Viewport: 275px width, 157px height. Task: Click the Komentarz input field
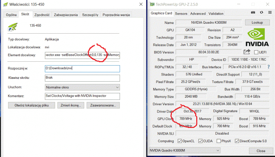coord(82,96)
